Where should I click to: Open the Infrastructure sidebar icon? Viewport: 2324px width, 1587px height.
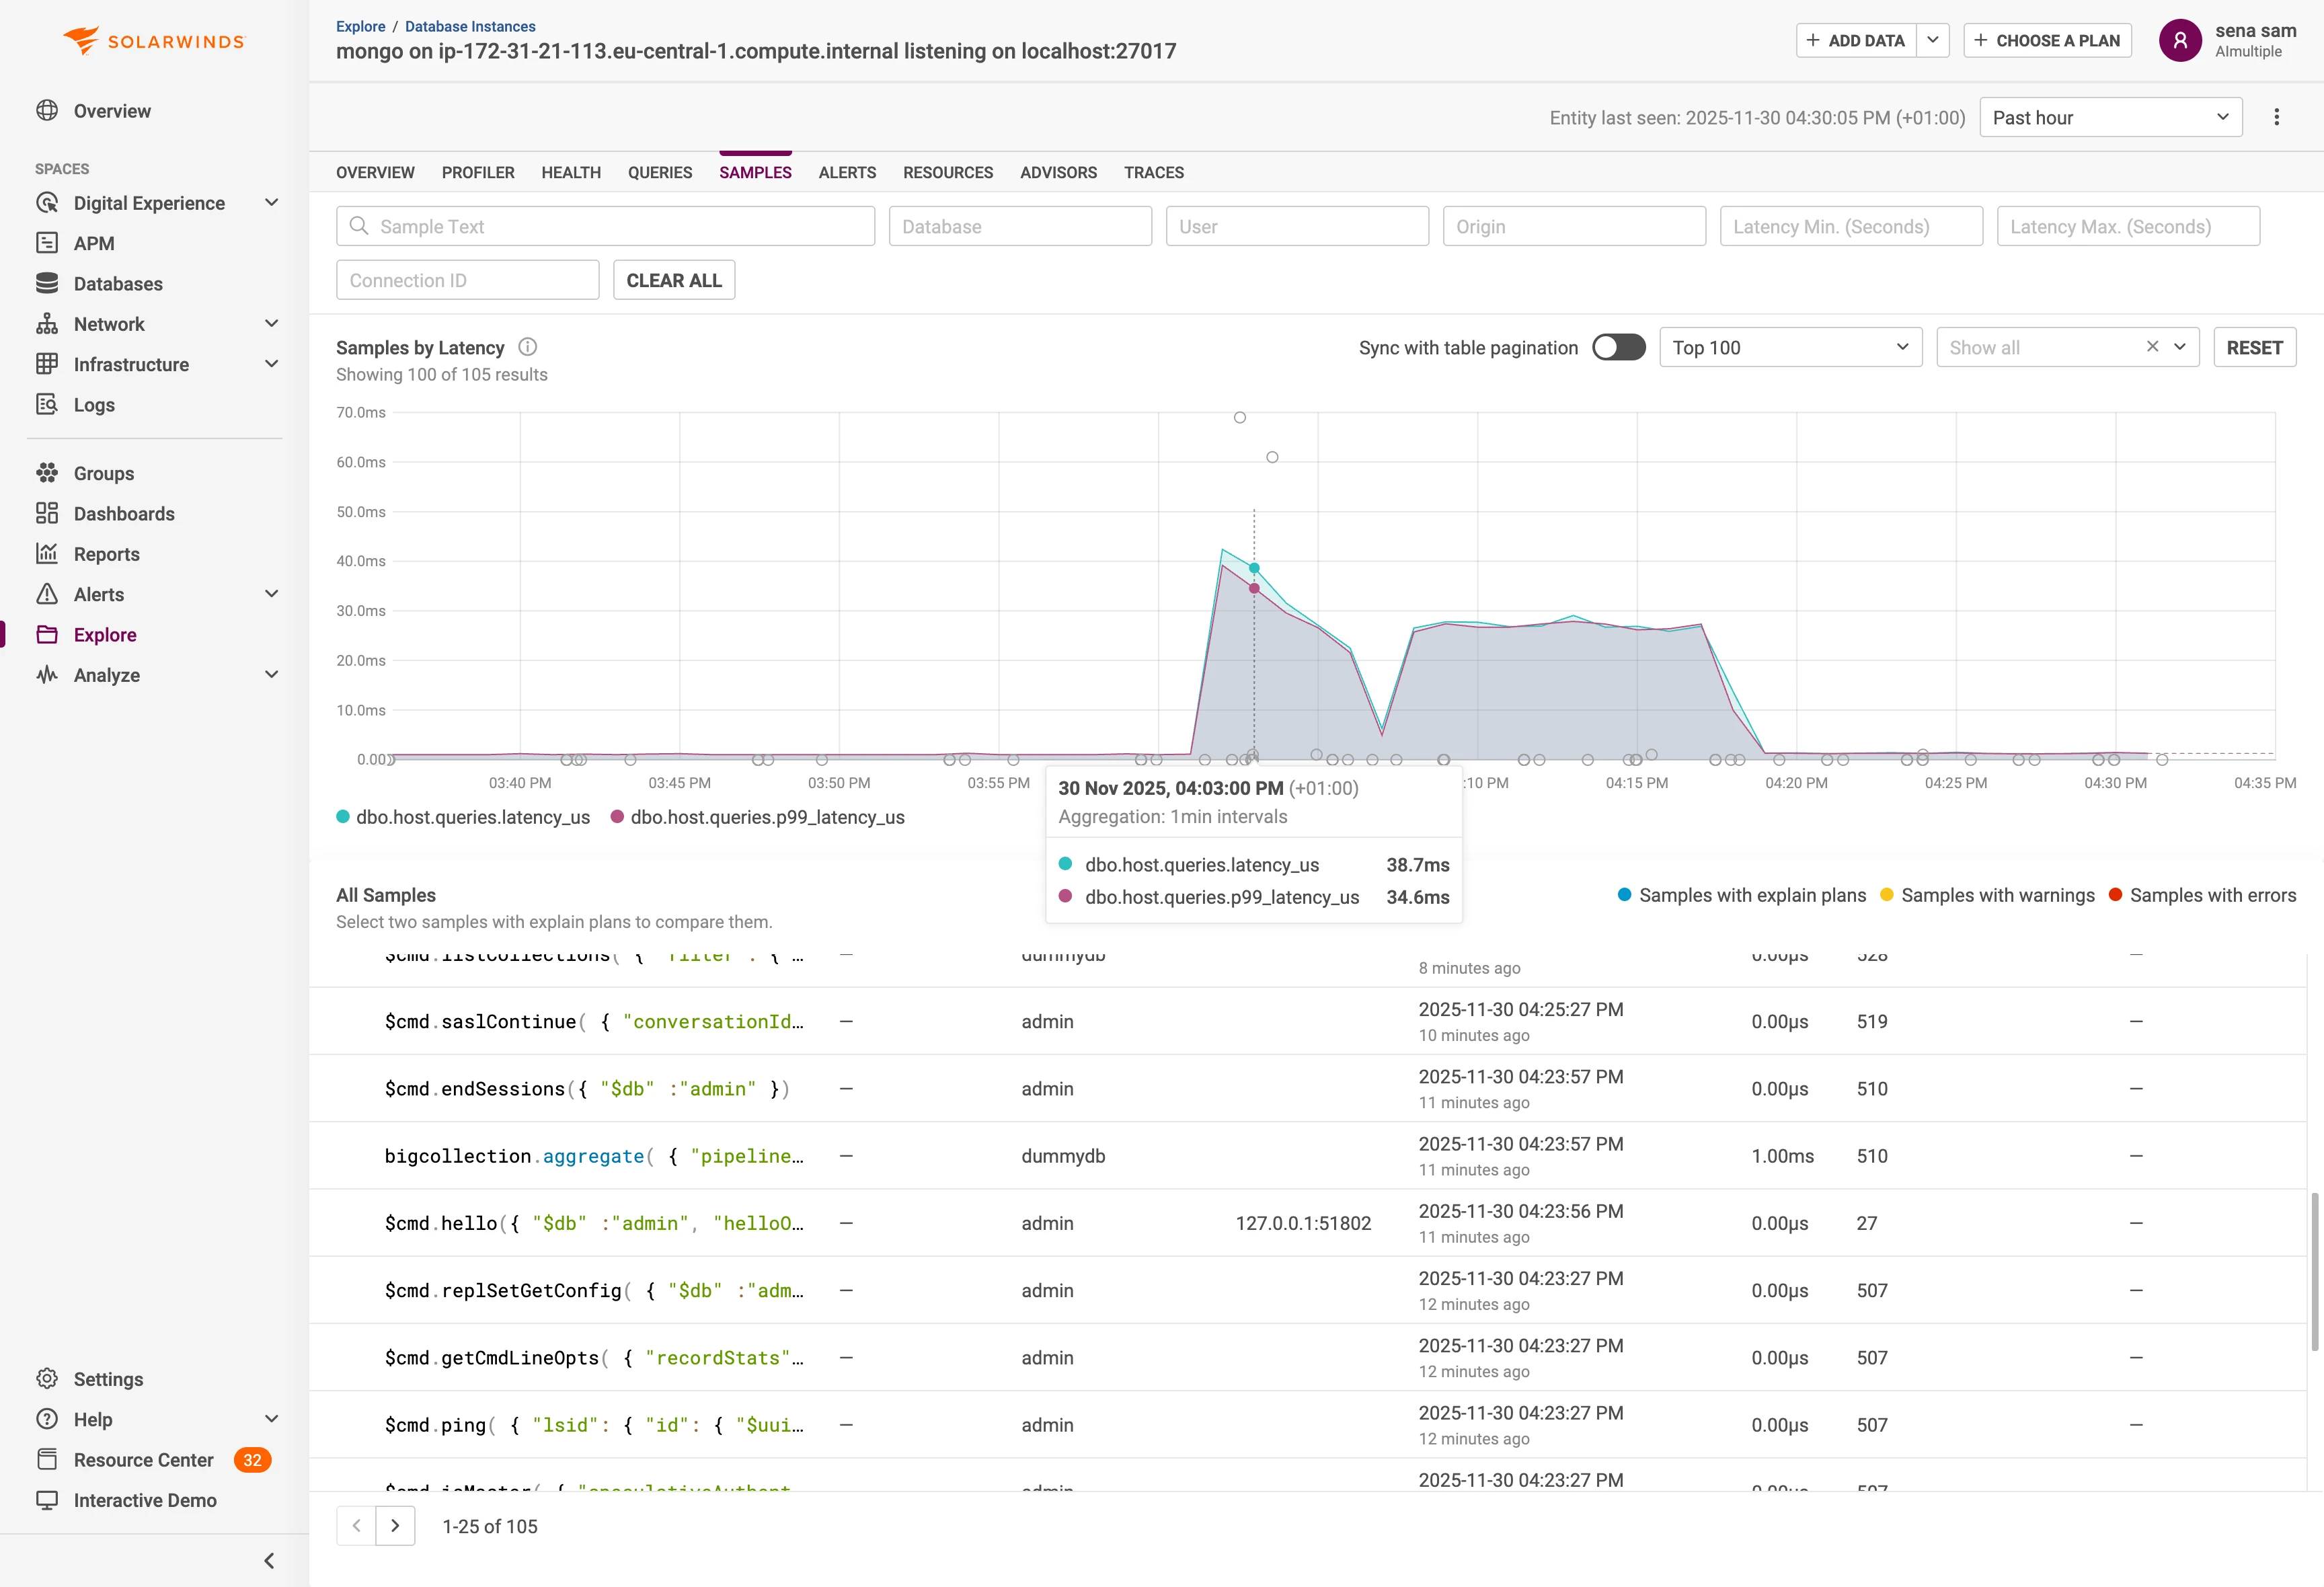[x=47, y=364]
